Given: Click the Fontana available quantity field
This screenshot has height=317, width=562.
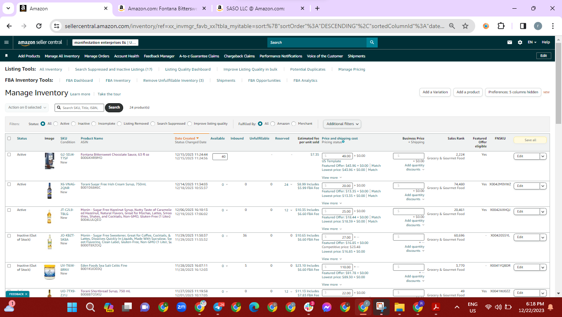Looking at the screenshot, I should tap(220, 156).
